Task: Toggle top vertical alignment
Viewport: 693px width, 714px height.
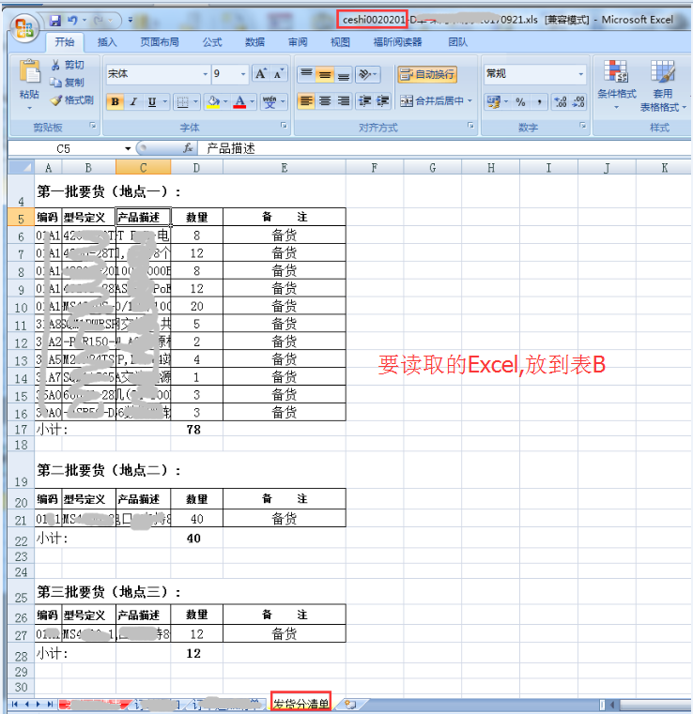Action: [307, 74]
